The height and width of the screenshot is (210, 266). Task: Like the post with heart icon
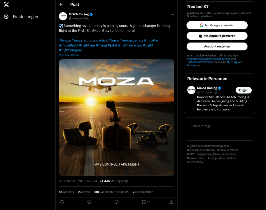click(117, 202)
